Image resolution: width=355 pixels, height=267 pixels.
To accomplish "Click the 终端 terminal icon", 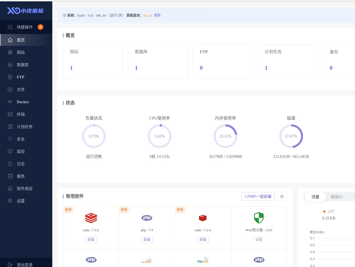I will [10, 114].
